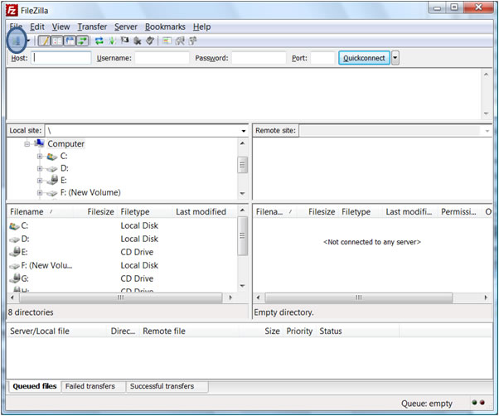Click the Cancel current operation icon
The width and height of the screenshot is (499, 416).
(x=124, y=41)
